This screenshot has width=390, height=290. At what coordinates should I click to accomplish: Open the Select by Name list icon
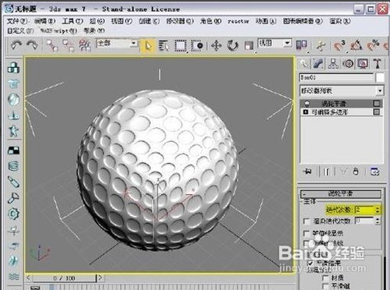[163, 46]
